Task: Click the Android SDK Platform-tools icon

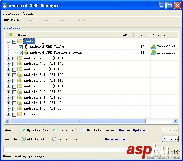Action: click(26, 52)
